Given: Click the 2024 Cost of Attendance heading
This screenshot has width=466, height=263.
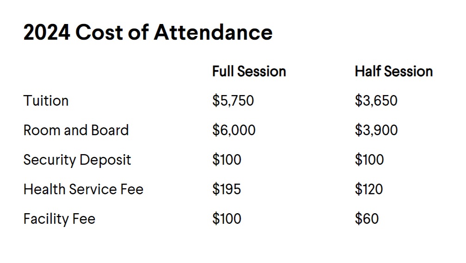Looking at the screenshot, I should [148, 32].
